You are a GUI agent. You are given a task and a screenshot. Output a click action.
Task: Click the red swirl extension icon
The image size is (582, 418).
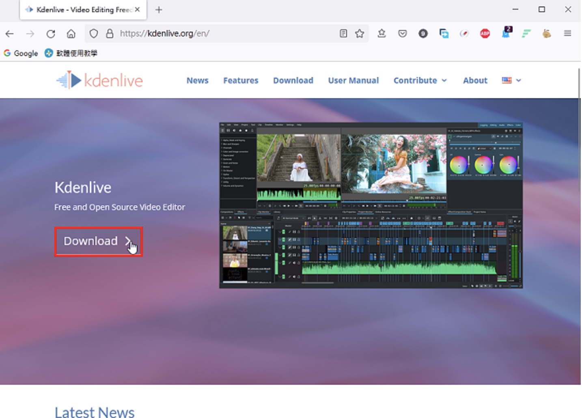click(464, 34)
